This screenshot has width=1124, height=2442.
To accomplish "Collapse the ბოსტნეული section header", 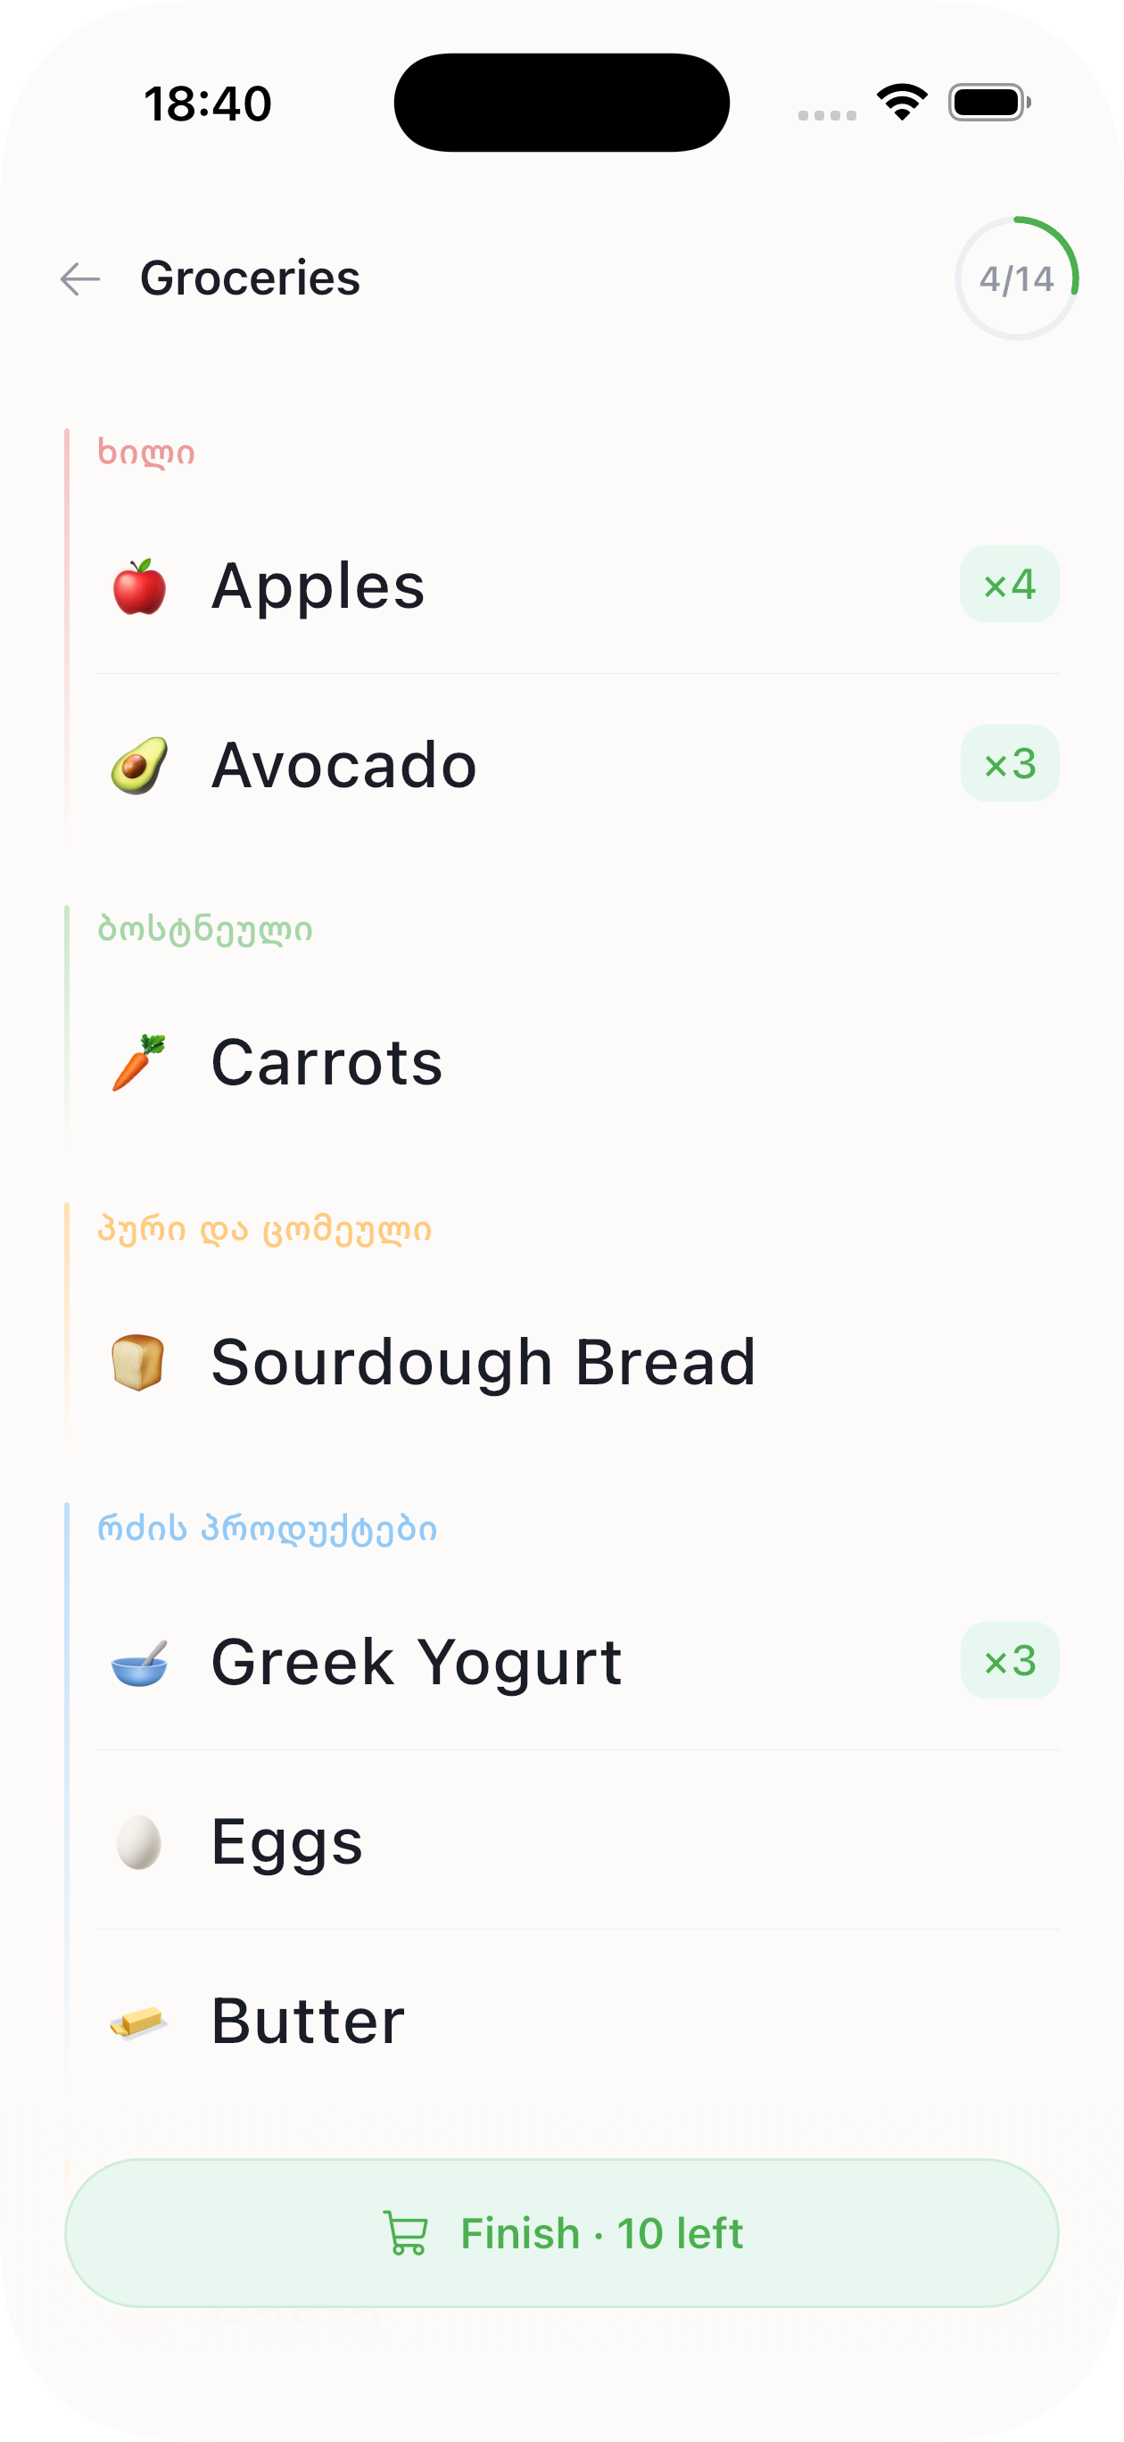I will click(204, 929).
